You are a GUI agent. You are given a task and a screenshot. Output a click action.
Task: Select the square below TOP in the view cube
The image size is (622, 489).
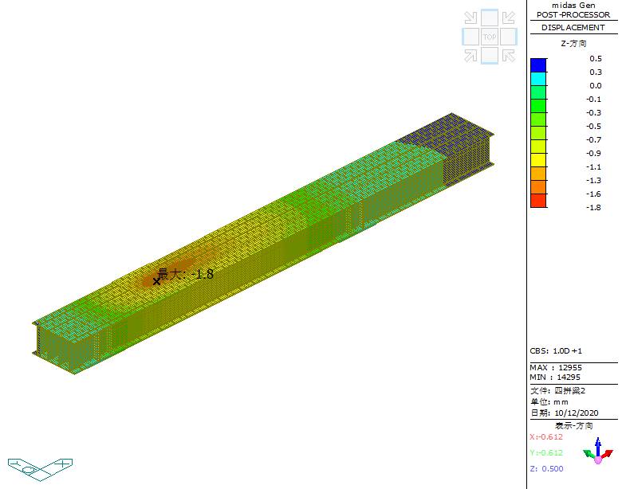(x=490, y=55)
